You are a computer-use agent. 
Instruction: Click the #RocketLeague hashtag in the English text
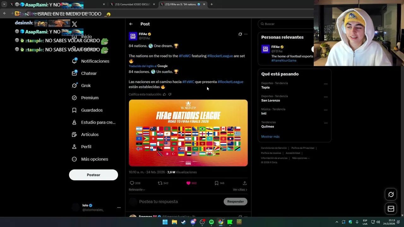pos(220,56)
